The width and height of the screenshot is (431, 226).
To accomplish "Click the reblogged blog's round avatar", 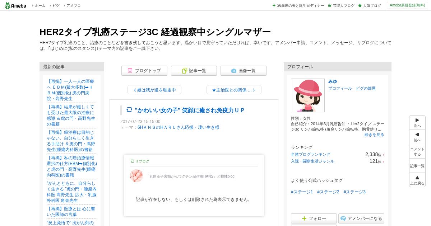I will (x=136, y=176).
